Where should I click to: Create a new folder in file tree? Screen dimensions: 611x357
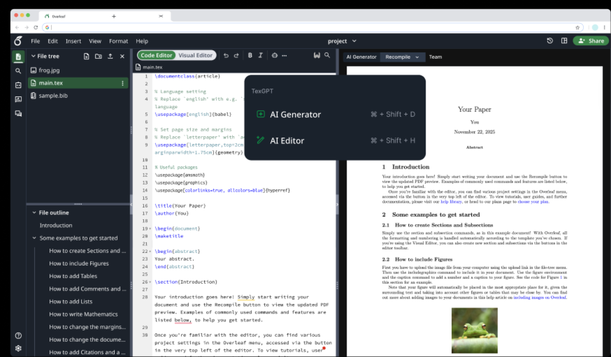(98, 56)
